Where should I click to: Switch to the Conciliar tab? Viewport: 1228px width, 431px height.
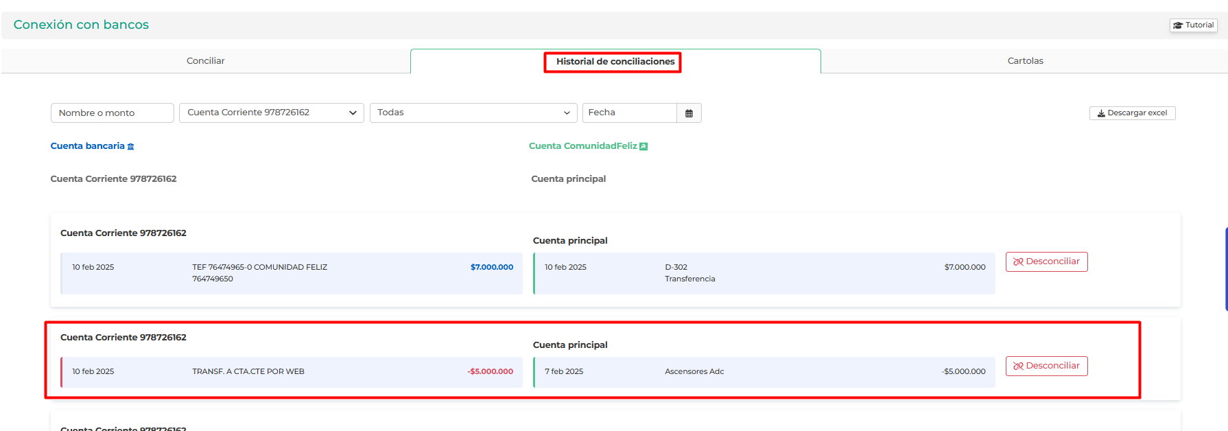[x=205, y=61]
